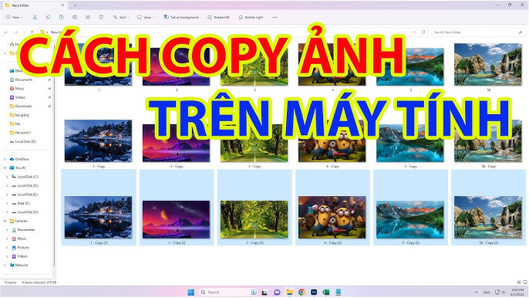
Task: Launch Excel from the taskbar
Action: (326, 292)
